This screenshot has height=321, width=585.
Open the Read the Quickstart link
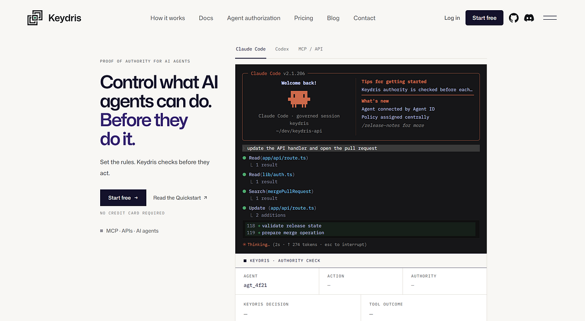(180, 198)
